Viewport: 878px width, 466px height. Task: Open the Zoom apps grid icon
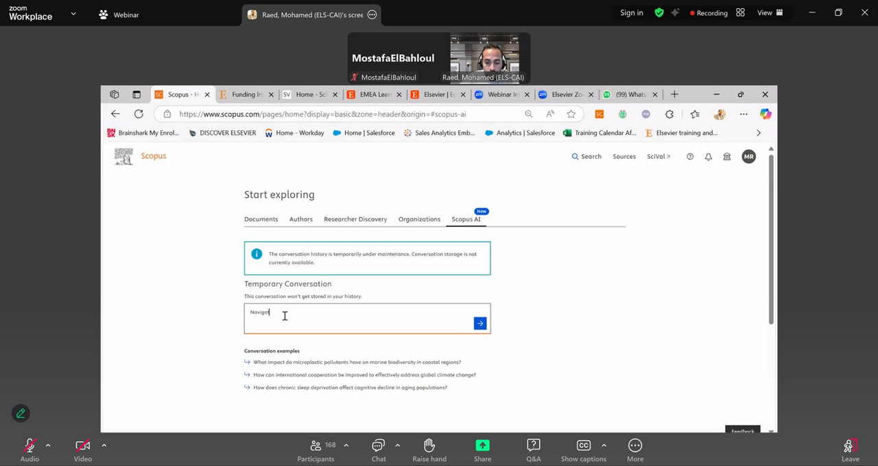pyautogui.click(x=740, y=13)
